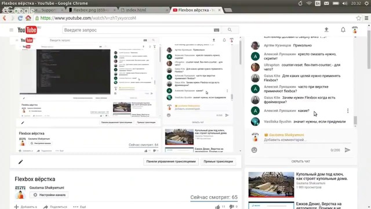Click the YouTube logo
The width and height of the screenshot is (371, 209).
click(27, 30)
